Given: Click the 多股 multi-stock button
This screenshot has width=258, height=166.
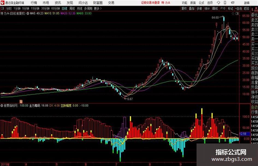Looking at the screenshot, I should coord(199,8).
